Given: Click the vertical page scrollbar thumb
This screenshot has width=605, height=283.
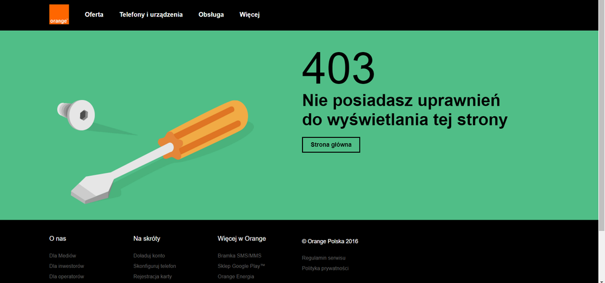Looking at the screenshot, I should (x=601, y=115).
